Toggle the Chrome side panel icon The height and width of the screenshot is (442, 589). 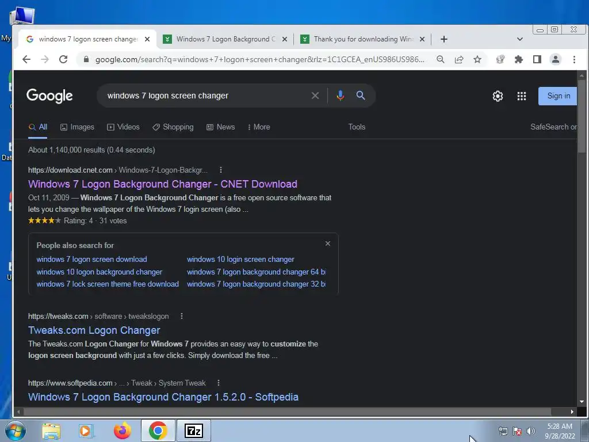(x=537, y=59)
